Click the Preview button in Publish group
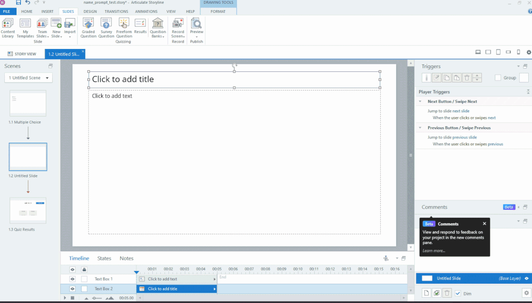Image resolution: width=532 pixels, height=303 pixels. tap(197, 26)
